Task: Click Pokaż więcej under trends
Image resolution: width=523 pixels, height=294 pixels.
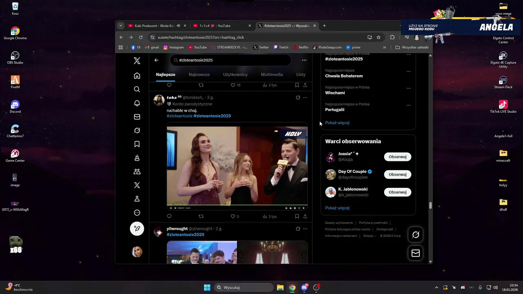Action: pyautogui.click(x=337, y=123)
